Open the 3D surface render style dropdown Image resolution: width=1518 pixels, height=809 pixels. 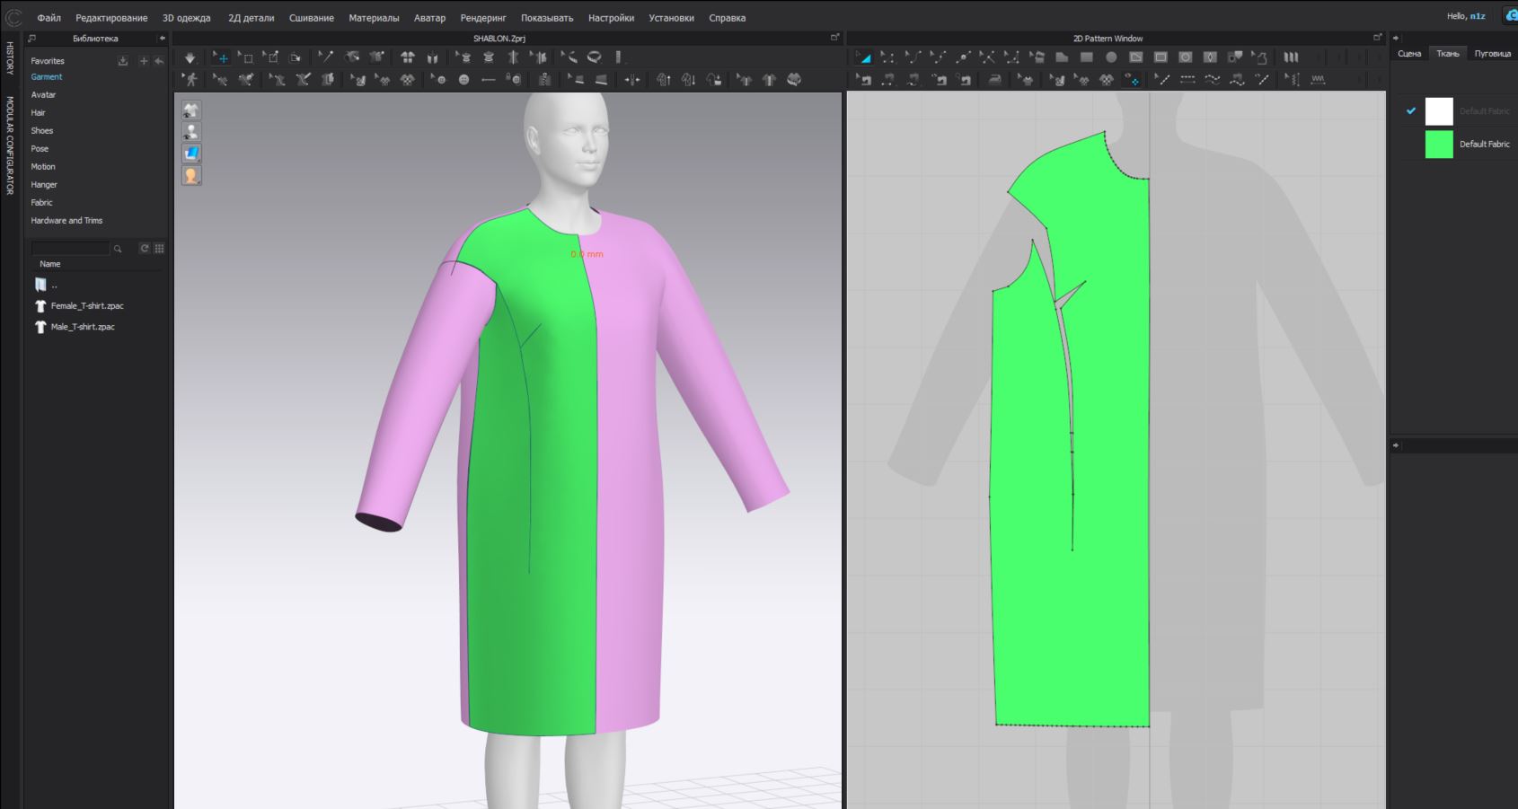coord(191,154)
